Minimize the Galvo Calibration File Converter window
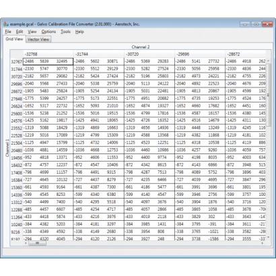Screen dimensions: 276x276 (x=245, y=24)
